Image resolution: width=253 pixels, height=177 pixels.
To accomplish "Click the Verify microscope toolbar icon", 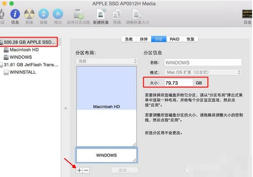I will 2,14.
